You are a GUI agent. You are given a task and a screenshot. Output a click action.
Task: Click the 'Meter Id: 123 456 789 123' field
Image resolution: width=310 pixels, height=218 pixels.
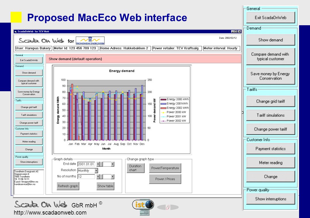pyautogui.click(x=76, y=48)
